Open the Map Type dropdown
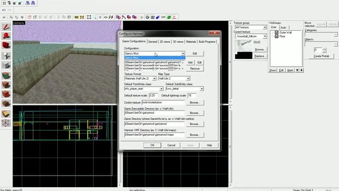 (x=188, y=79)
